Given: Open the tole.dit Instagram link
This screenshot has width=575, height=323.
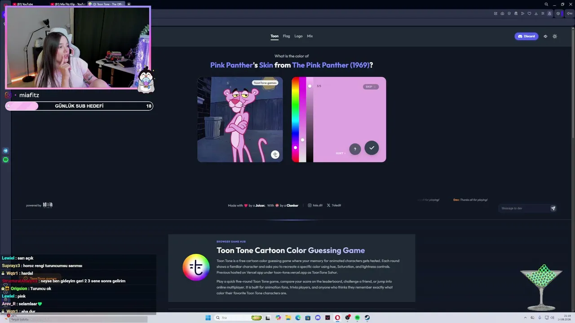Looking at the screenshot, I should tap(315, 205).
